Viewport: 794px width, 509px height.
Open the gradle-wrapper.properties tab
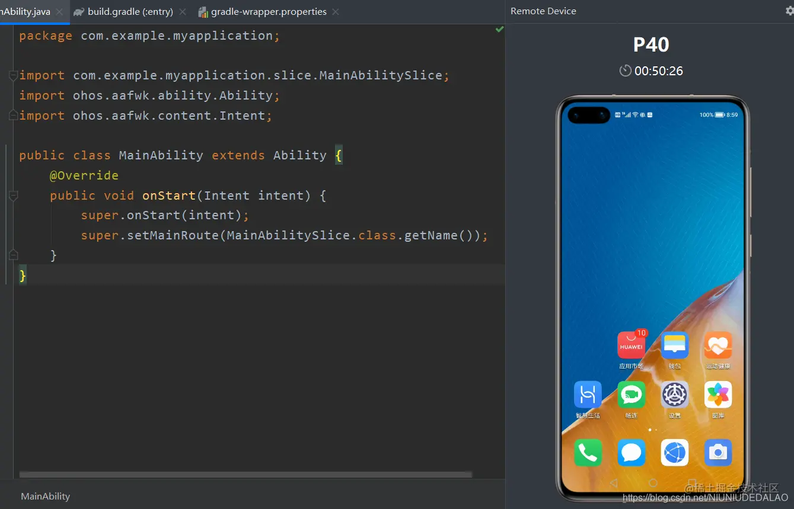pos(269,12)
